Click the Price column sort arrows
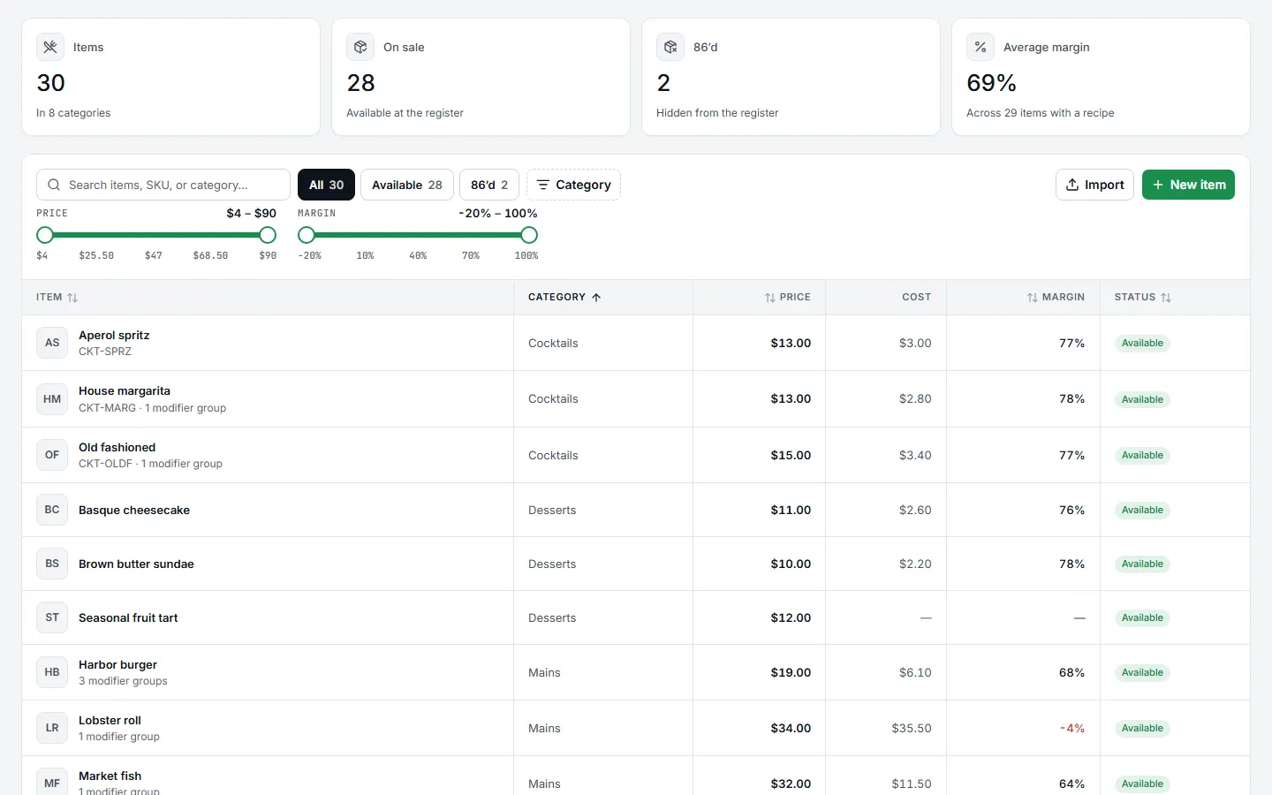Screen dimensions: 1272x795 coord(770,298)
